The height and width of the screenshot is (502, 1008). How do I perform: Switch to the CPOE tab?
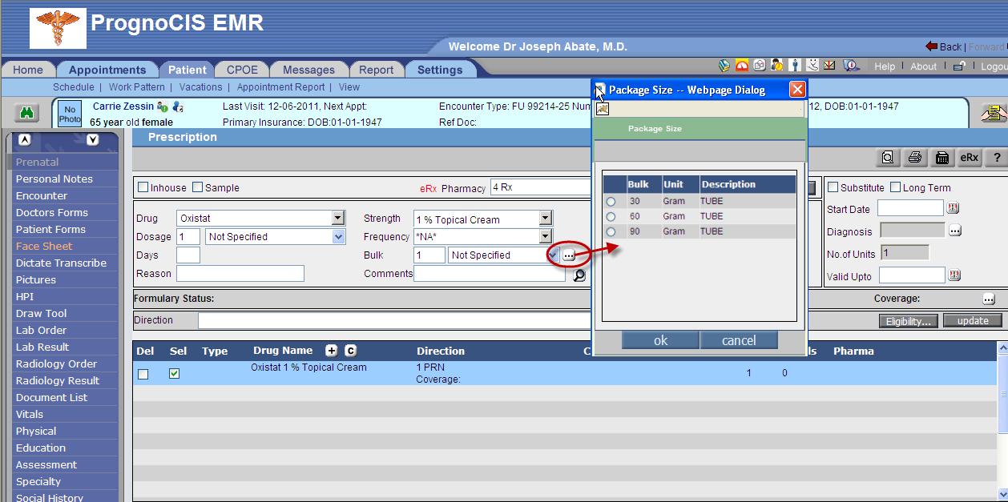point(242,70)
